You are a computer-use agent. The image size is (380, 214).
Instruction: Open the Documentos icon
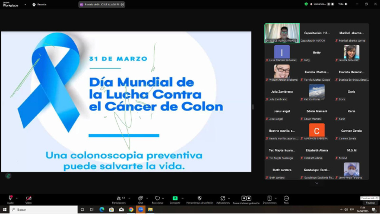coord(269,198)
